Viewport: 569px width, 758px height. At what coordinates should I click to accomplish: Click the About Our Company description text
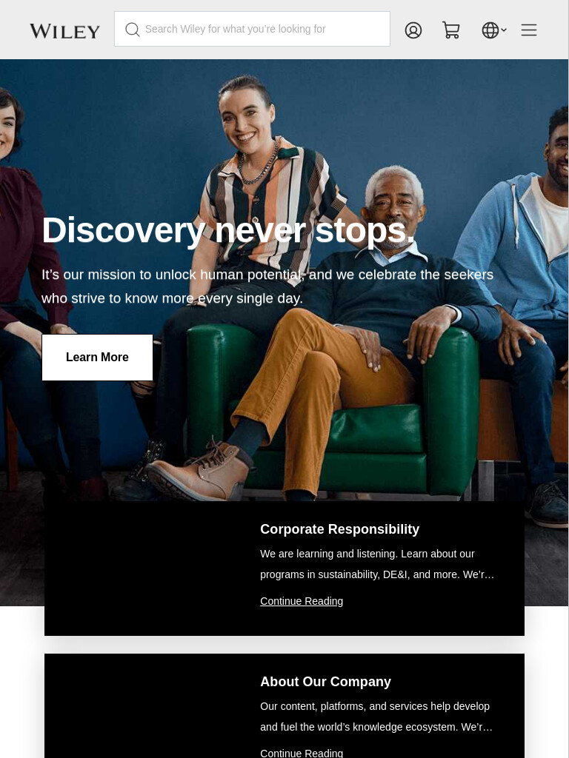pyautogui.click(x=376, y=717)
